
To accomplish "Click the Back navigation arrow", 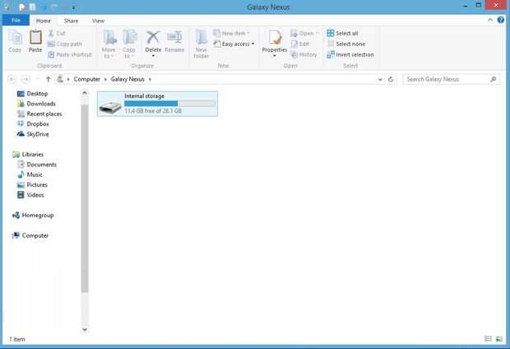I will [12, 79].
